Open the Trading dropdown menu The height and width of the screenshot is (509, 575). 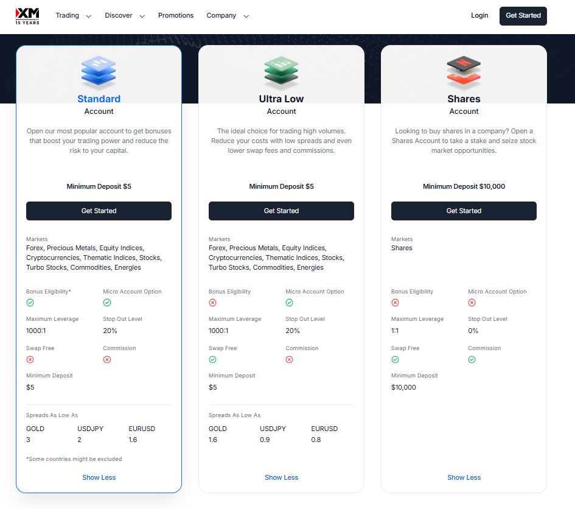pyautogui.click(x=73, y=15)
